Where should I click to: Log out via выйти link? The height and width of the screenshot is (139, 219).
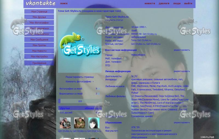188,3
